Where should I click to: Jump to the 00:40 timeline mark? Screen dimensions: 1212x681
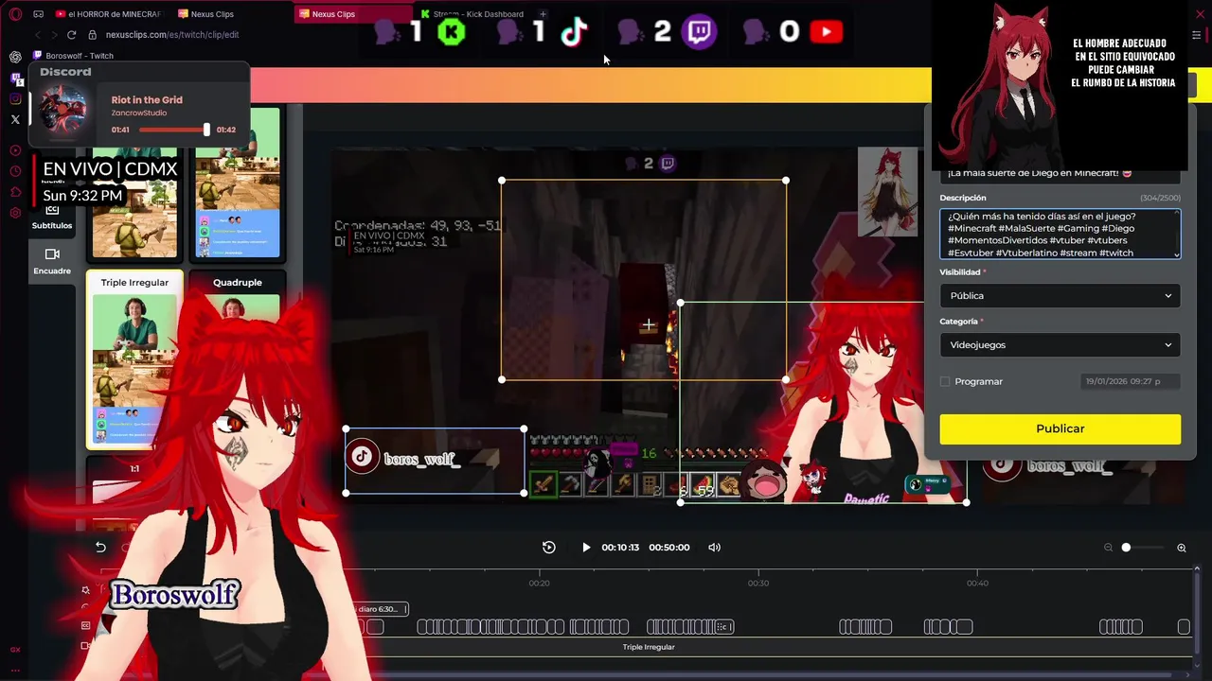click(x=977, y=583)
